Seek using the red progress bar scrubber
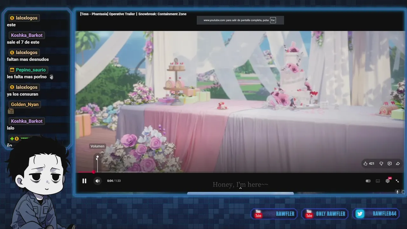Viewport: 407px width, 229px height. coord(93,172)
